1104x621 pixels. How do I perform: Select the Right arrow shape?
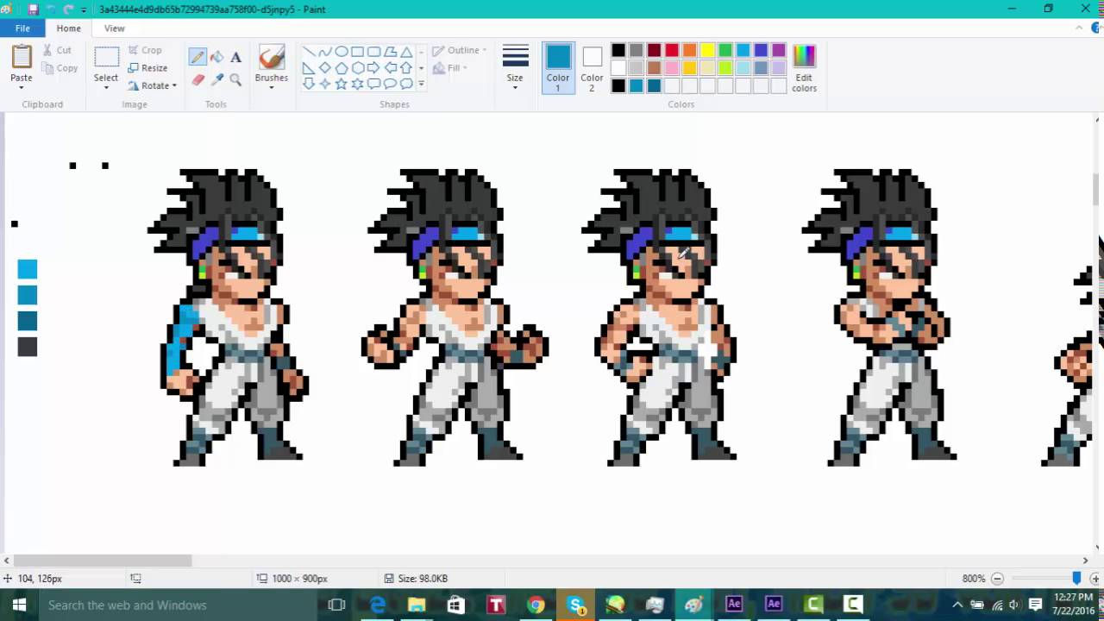[x=373, y=67]
